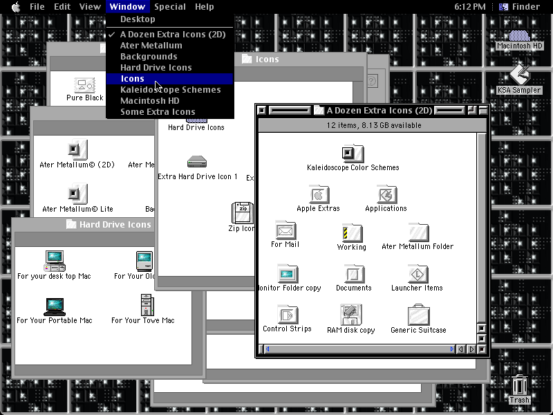Choose Some Extra Icons in the Window menu
The height and width of the screenshot is (415, 553).
pos(169,112)
